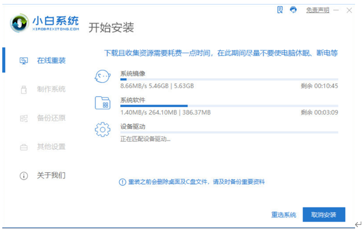The width and height of the screenshot is (363, 230).
Task: Click the warning info icon before 重装之前
Action: (122, 182)
